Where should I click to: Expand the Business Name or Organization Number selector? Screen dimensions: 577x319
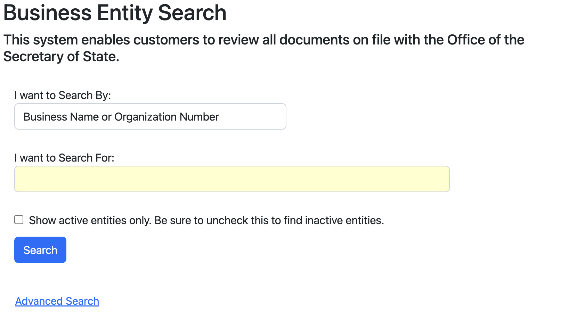tap(150, 117)
